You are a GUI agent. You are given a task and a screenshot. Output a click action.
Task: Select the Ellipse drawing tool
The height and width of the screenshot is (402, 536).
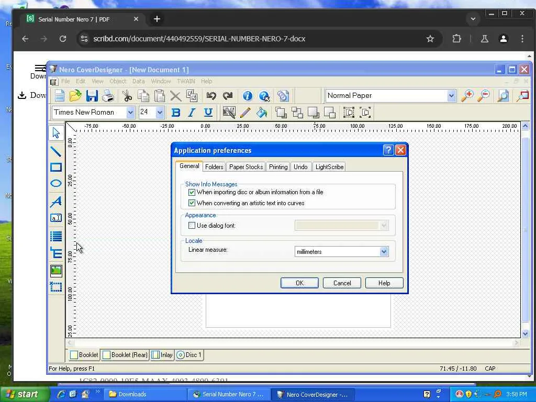56,184
